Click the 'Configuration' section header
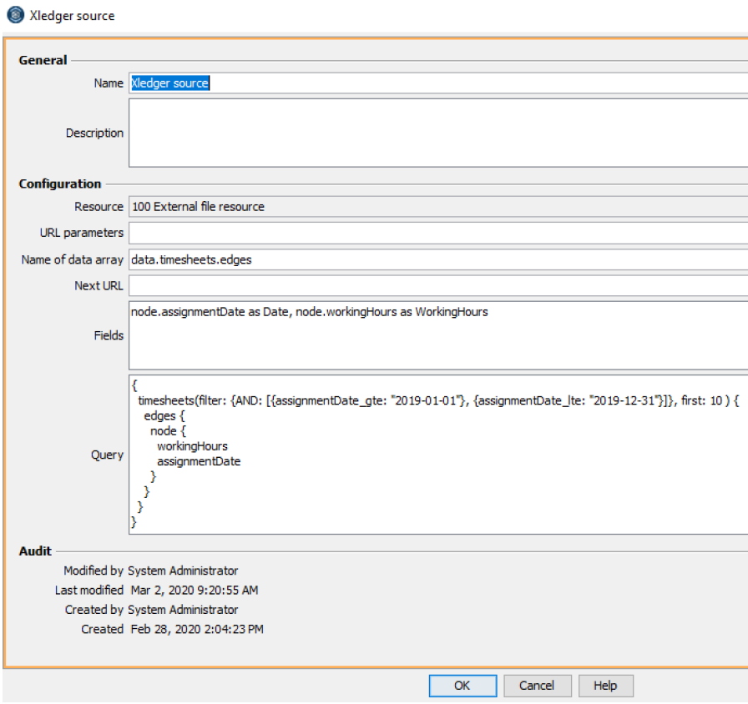Viewport: 748px width, 704px height. click(x=60, y=184)
